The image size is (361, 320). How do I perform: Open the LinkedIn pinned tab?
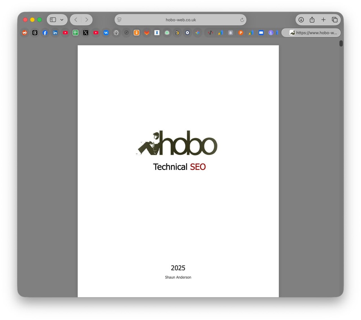click(x=55, y=33)
